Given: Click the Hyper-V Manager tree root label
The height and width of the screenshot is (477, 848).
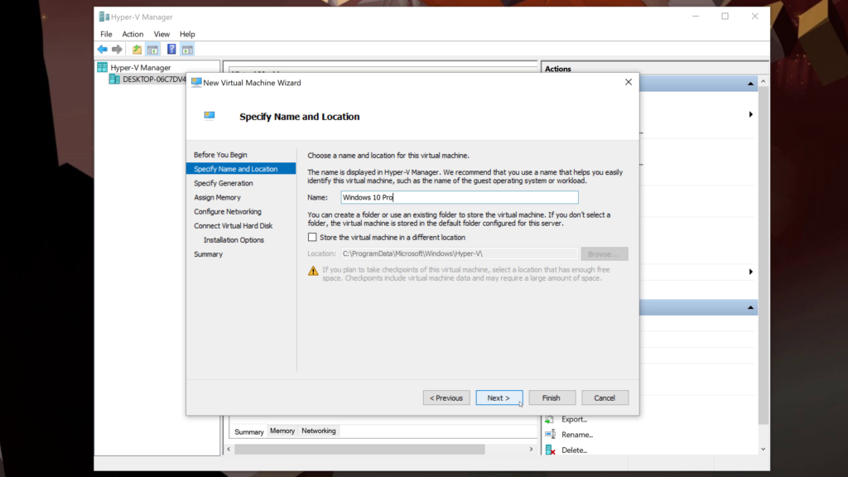Looking at the screenshot, I should pos(141,68).
